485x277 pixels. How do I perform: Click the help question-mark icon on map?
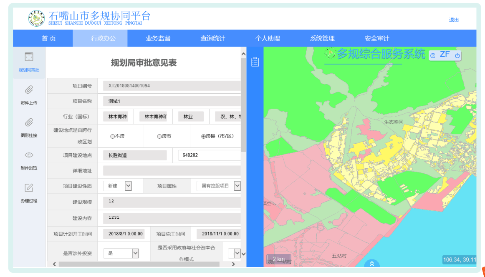click(x=433, y=55)
